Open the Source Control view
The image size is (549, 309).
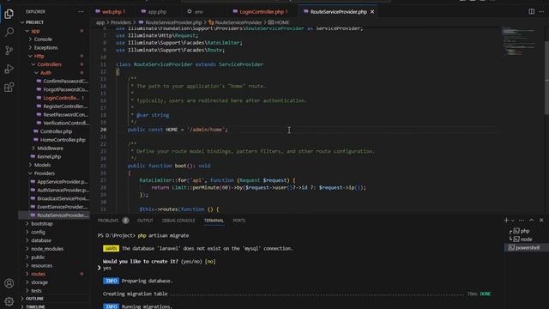click(9, 51)
